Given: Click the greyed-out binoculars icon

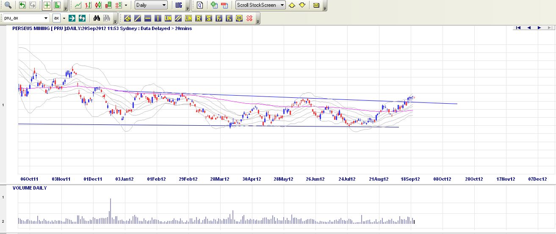Looking at the screenshot, I should [x=107, y=18].
